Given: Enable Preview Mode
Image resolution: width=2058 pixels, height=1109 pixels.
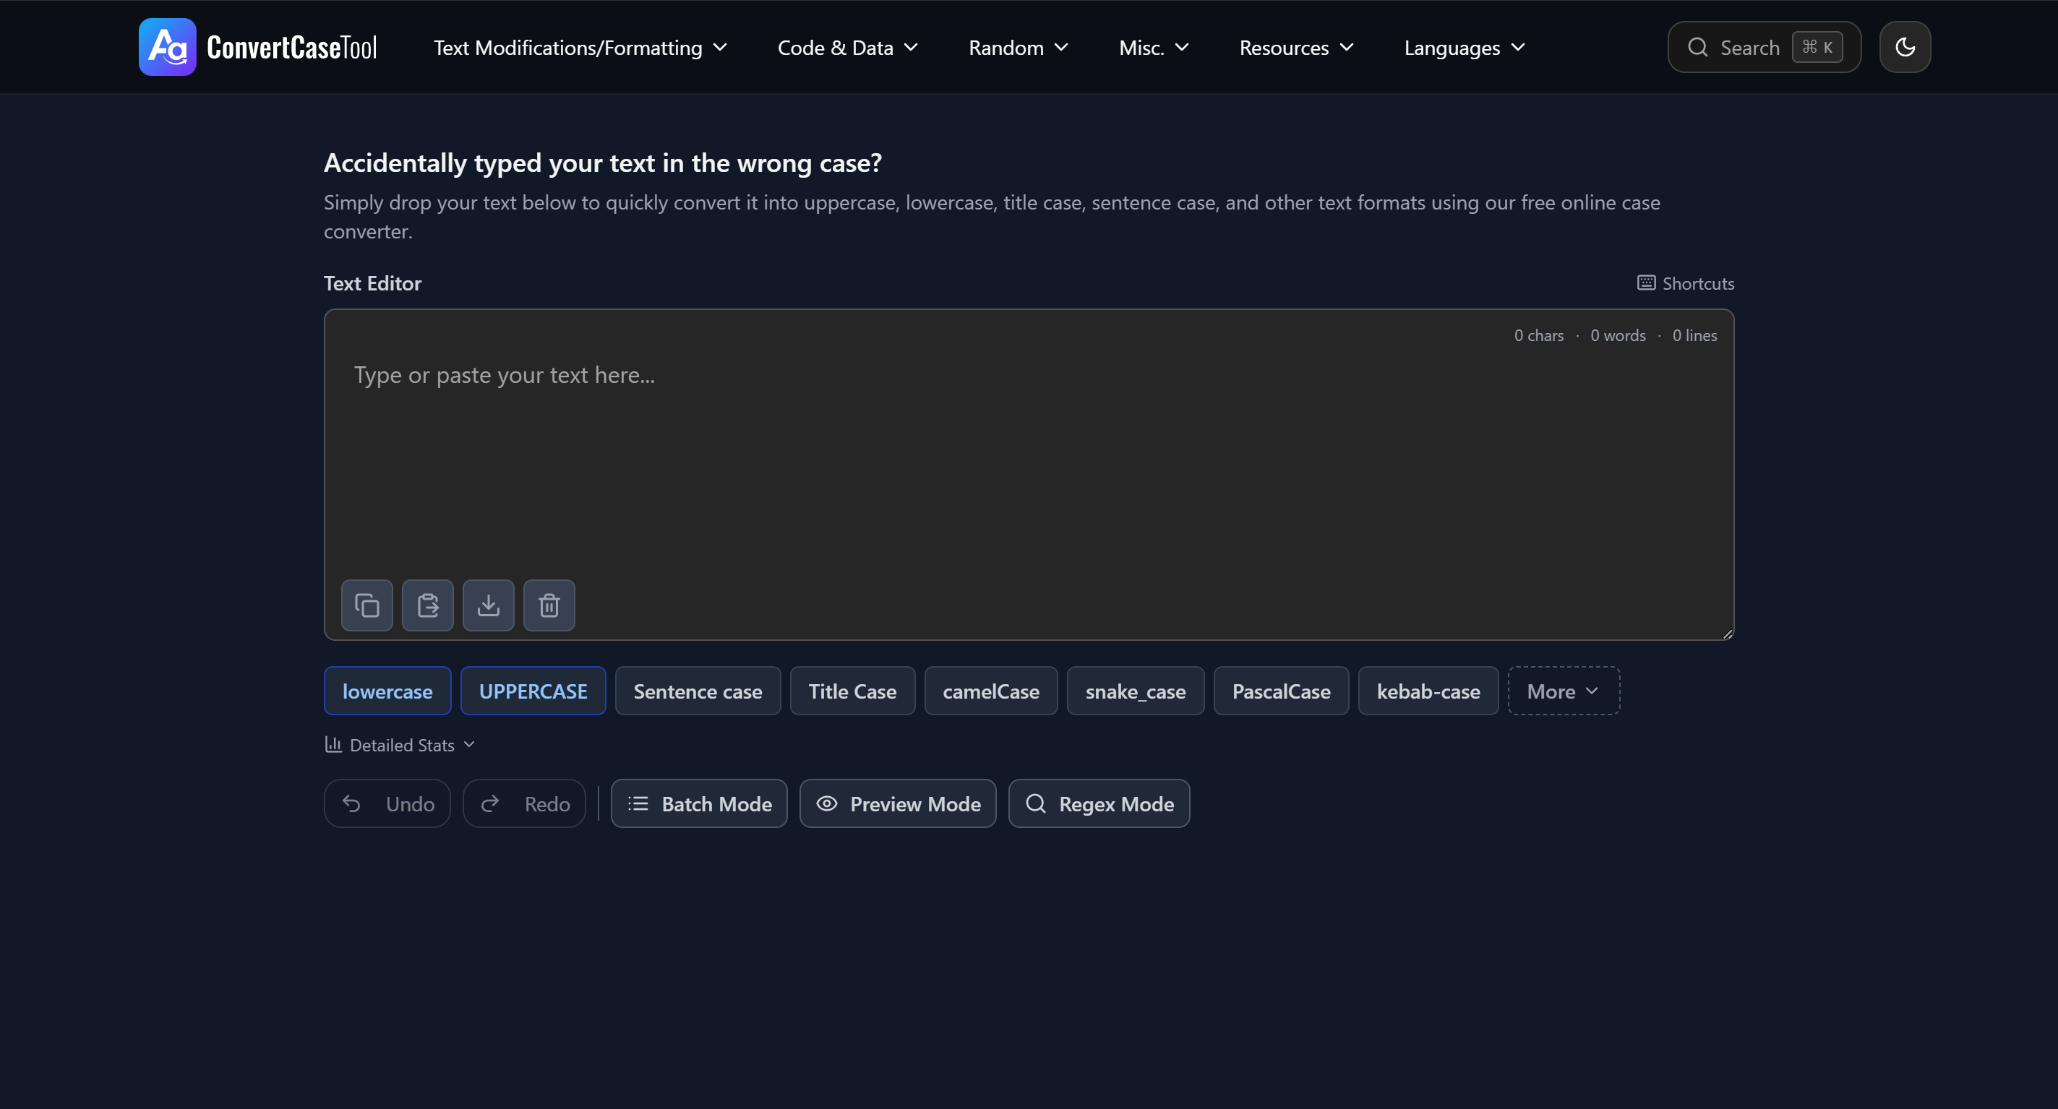Looking at the screenshot, I should coord(897,803).
